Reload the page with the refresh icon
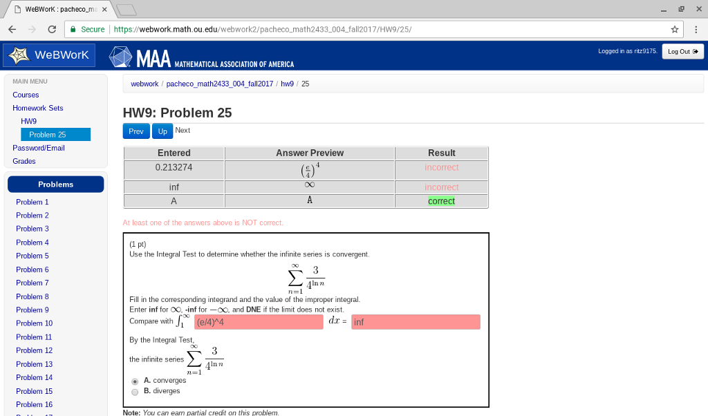This screenshot has width=708, height=416. (53, 30)
